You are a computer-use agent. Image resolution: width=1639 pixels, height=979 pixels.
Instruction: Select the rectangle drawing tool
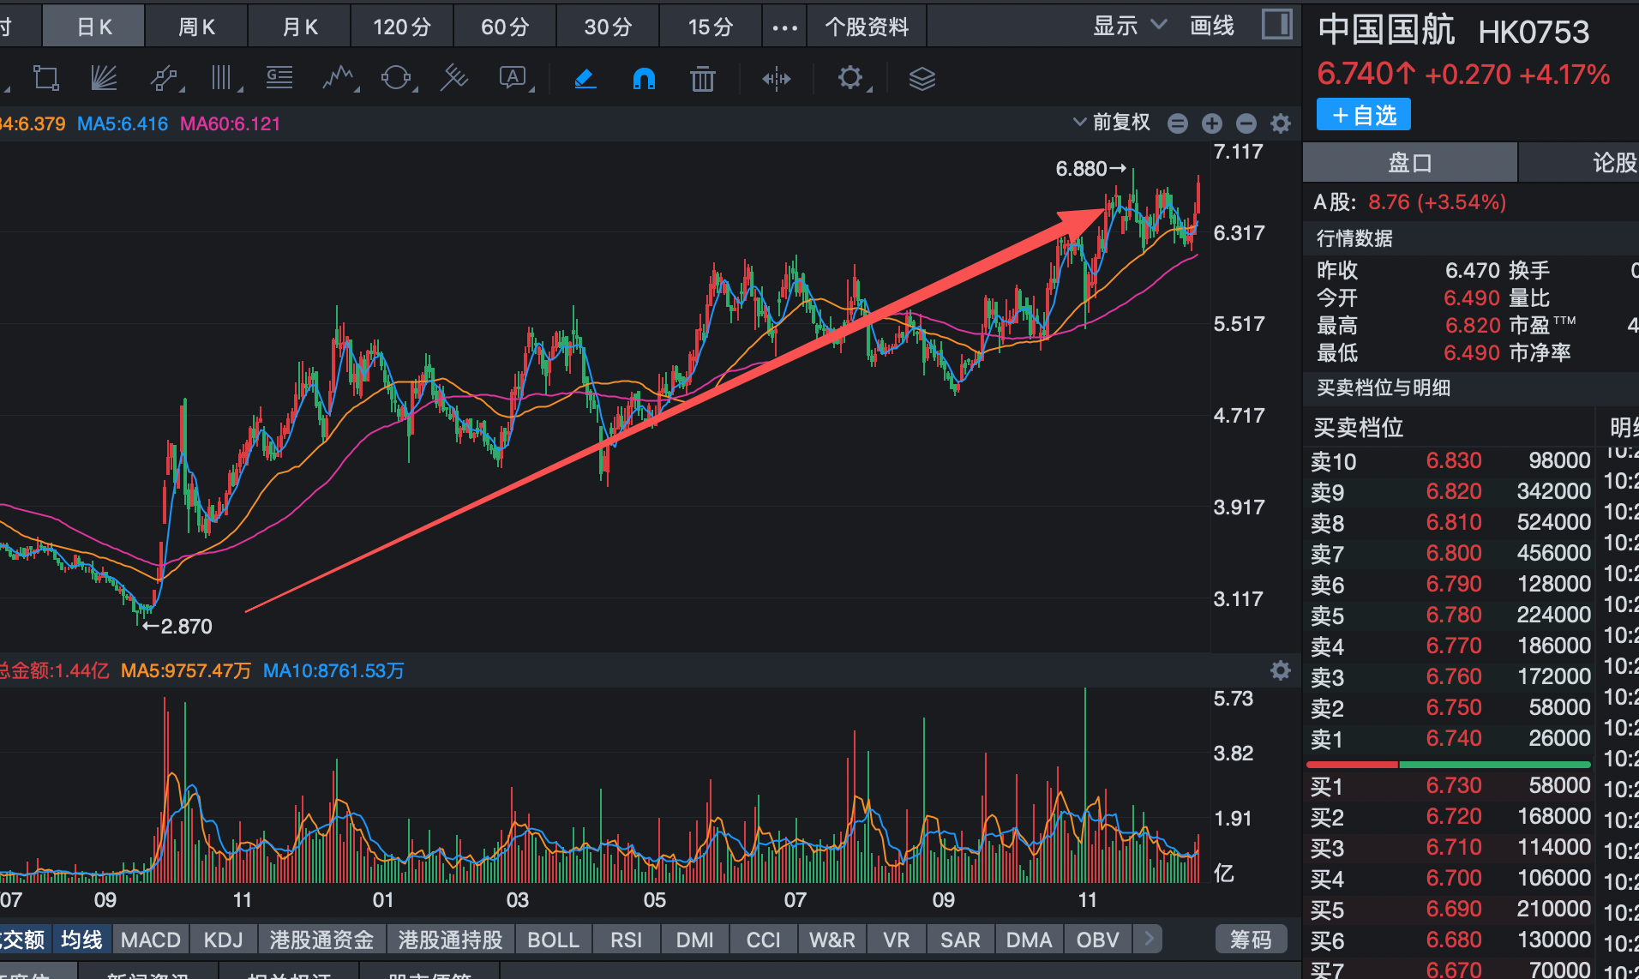[45, 79]
